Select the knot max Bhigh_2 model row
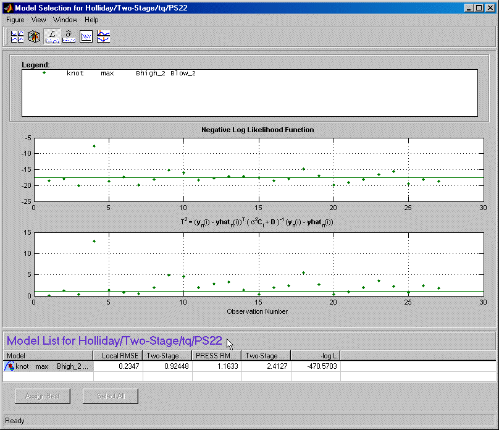This screenshot has height=430, width=499. pyautogui.click(x=249, y=366)
